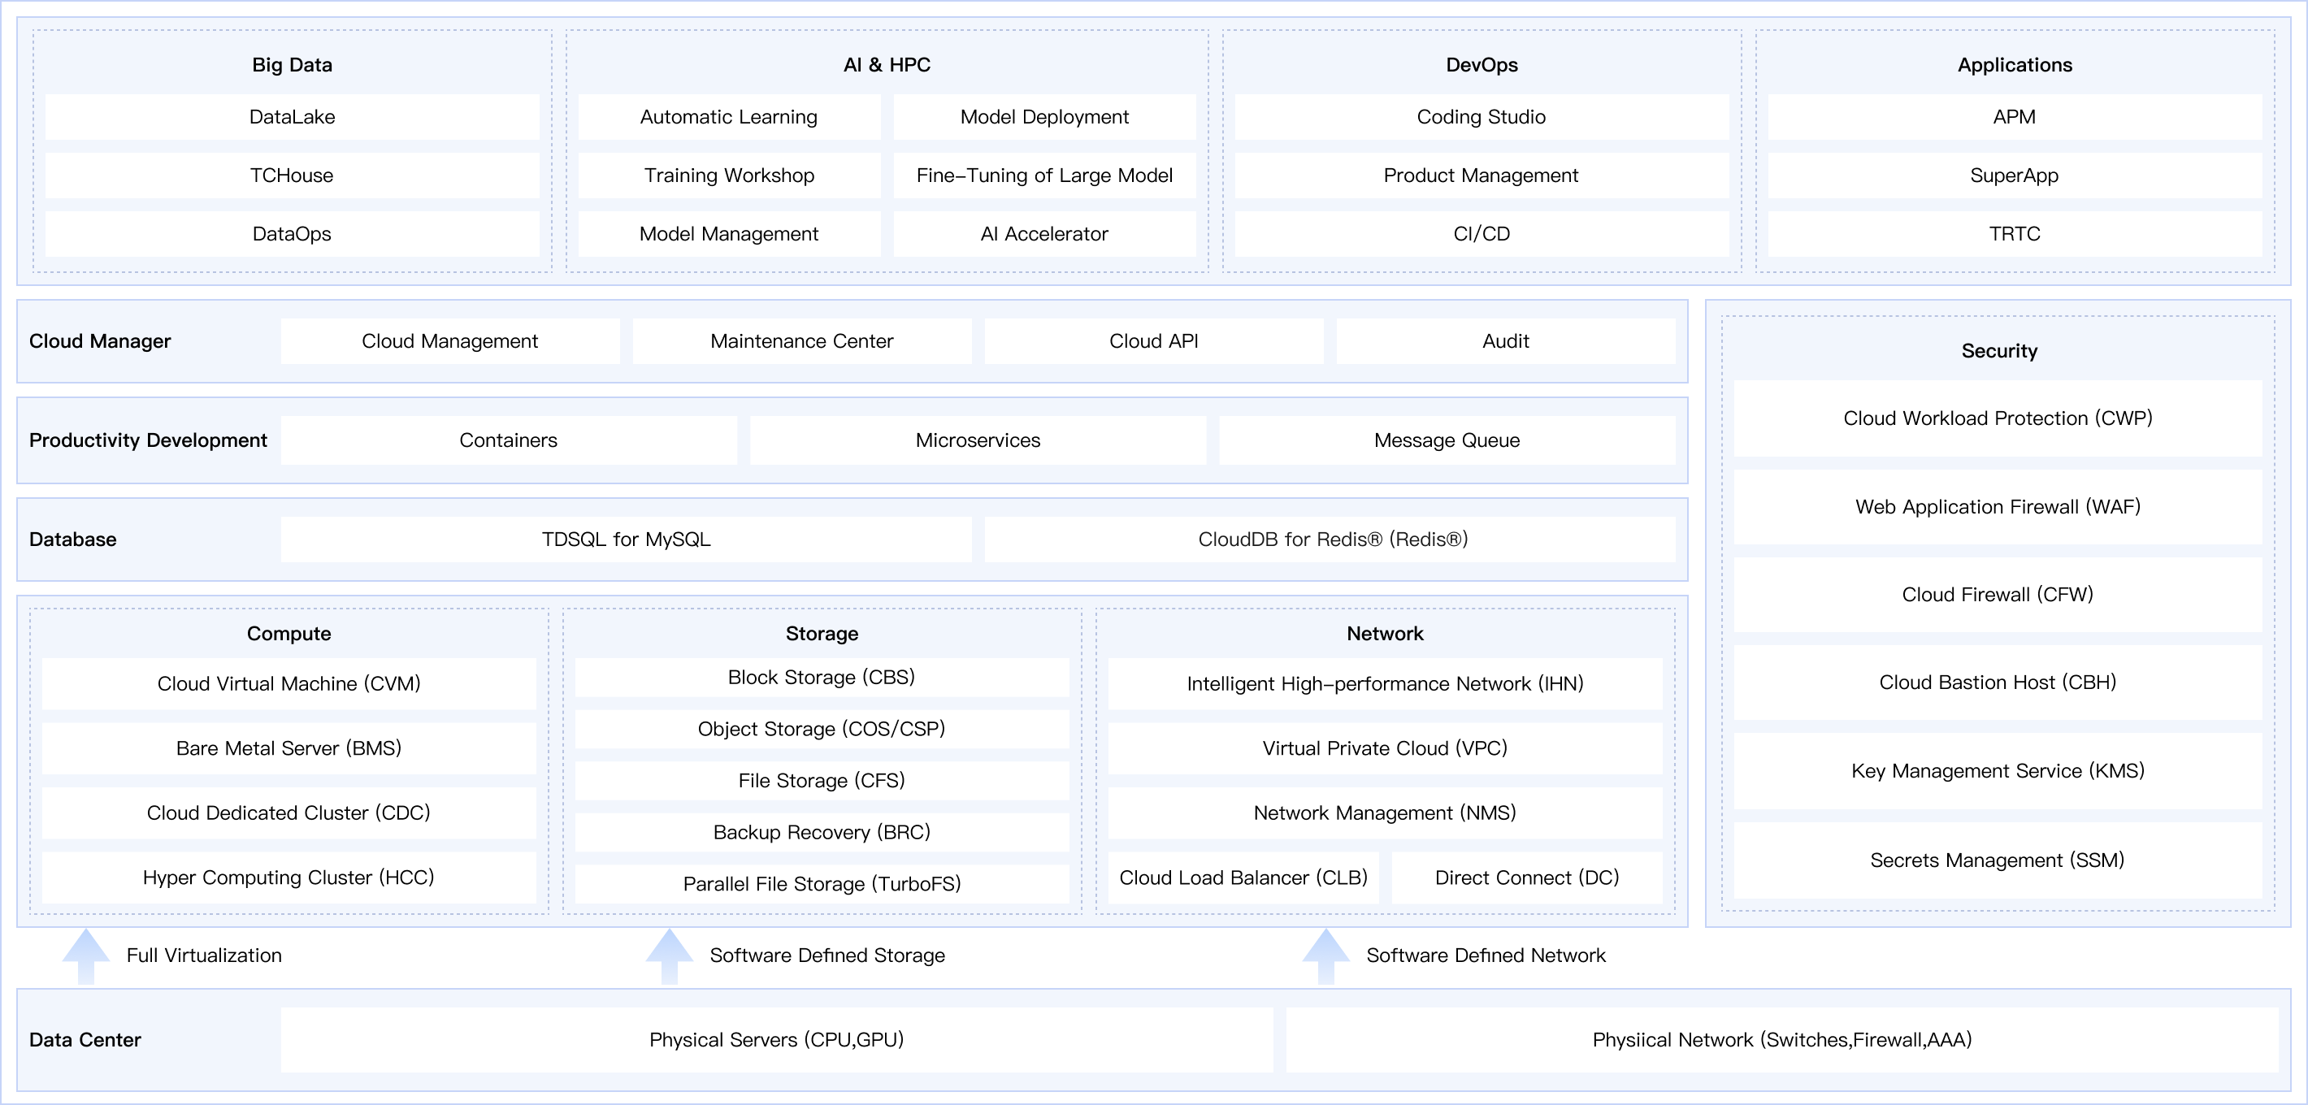The width and height of the screenshot is (2308, 1105).
Task: Click the Containers box
Action: (508, 440)
